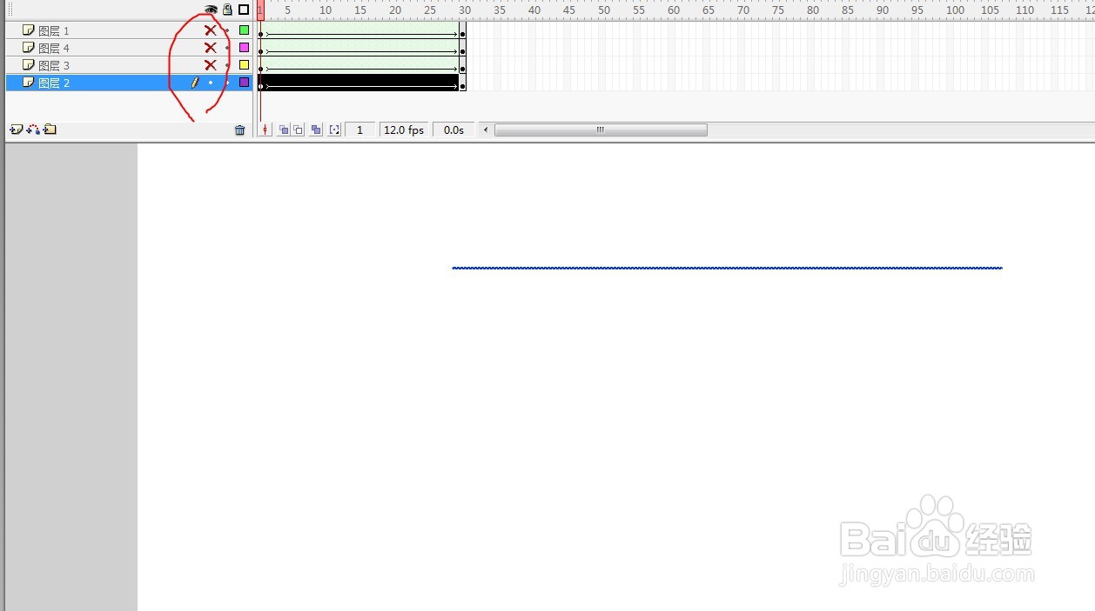This screenshot has width=1095, height=611.
Task: Add a motion guide layer
Action: tap(33, 130)
